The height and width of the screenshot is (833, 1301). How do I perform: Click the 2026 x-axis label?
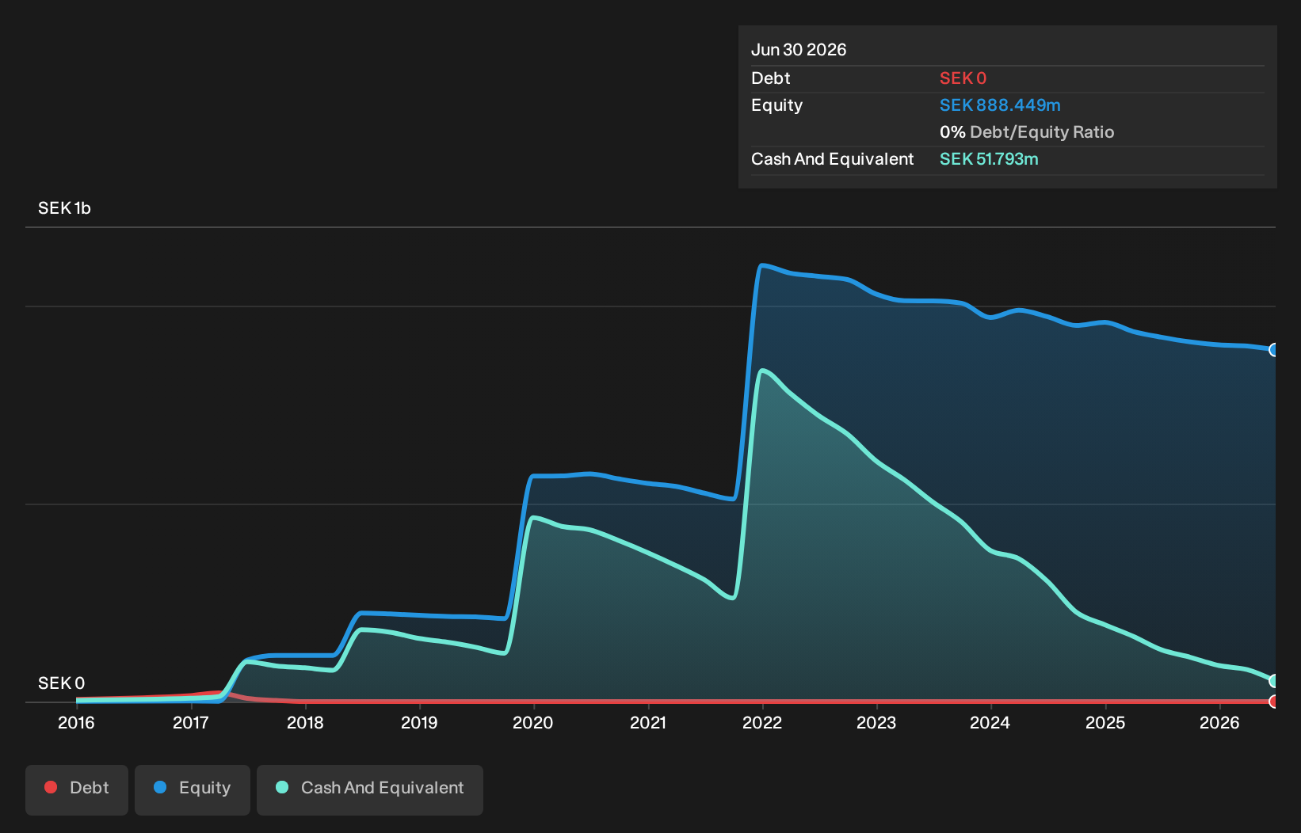coord(1219,723)
